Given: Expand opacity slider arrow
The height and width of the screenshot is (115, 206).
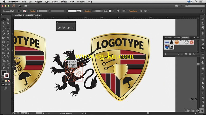Looking at the screenshot, I should (x=102, y=11).
